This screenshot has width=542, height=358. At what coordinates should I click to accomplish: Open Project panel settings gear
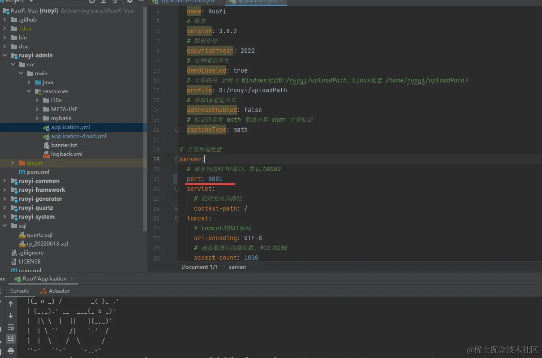pyautogui.click(x=130, y=2)
